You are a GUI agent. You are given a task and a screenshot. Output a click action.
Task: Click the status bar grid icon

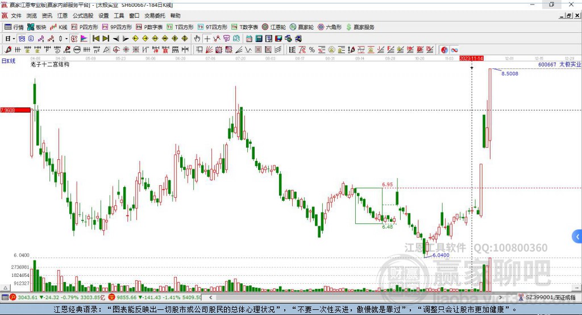5,297
